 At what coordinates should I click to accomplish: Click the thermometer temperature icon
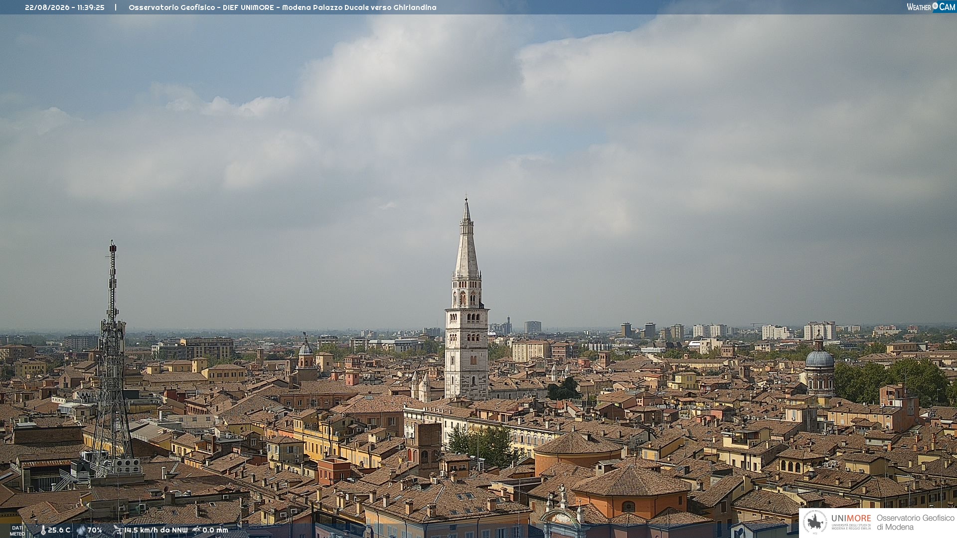tap(43, 531)
